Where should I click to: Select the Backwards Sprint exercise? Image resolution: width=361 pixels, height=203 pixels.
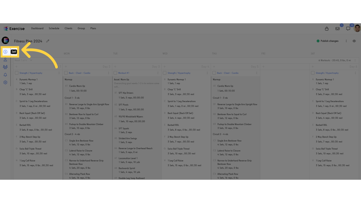[127, 168]
